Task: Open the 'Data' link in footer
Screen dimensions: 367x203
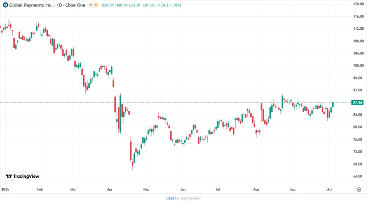Action: click(170, 198)
